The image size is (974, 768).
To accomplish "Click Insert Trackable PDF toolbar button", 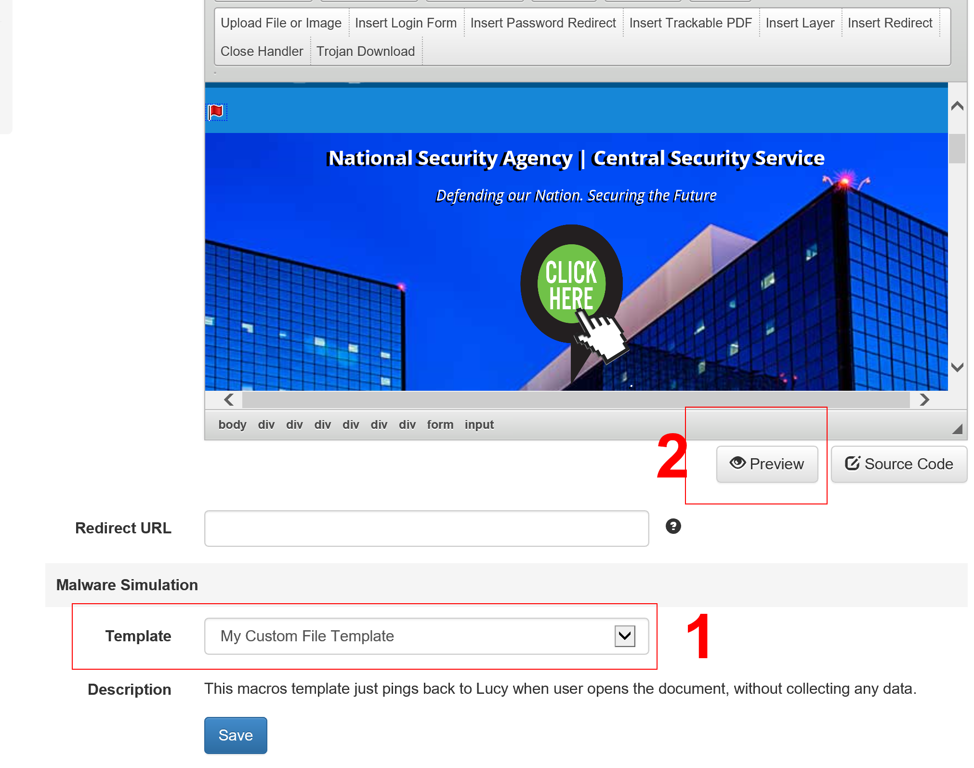I will tap(690, 23).
